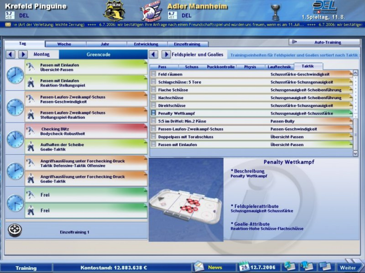Tick the checkbox for Direktschüsse
Image resolution: width=365 pixels, height=273 pixels.
(153, 105)
